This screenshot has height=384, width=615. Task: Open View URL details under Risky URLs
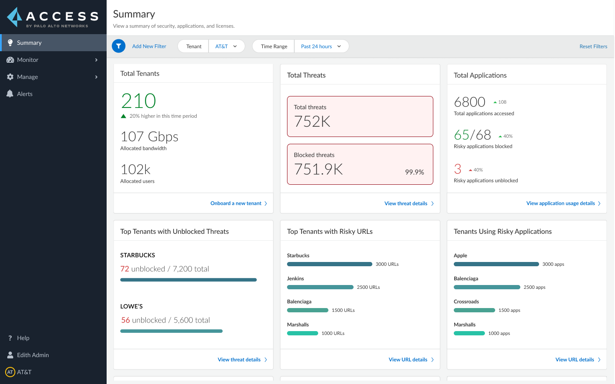point(408,360)
